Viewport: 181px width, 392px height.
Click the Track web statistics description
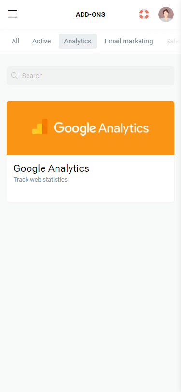tap(41, 180)
